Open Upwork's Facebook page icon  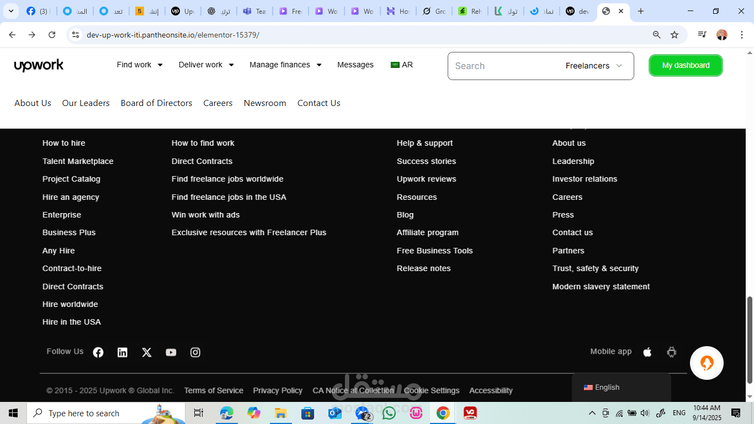coord(98,352)
